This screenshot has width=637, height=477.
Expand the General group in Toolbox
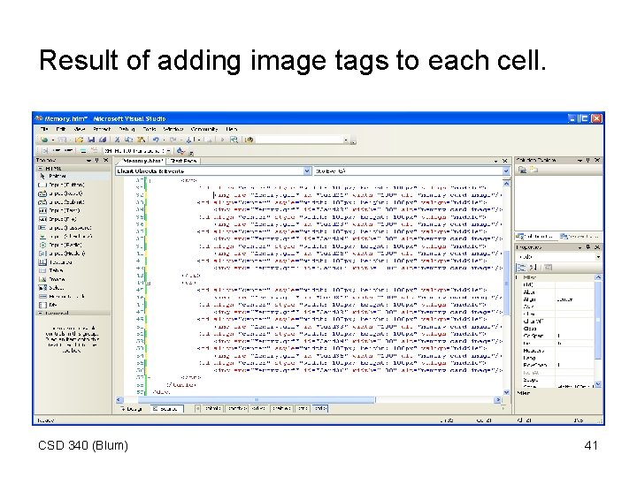(x=41, y=313)
